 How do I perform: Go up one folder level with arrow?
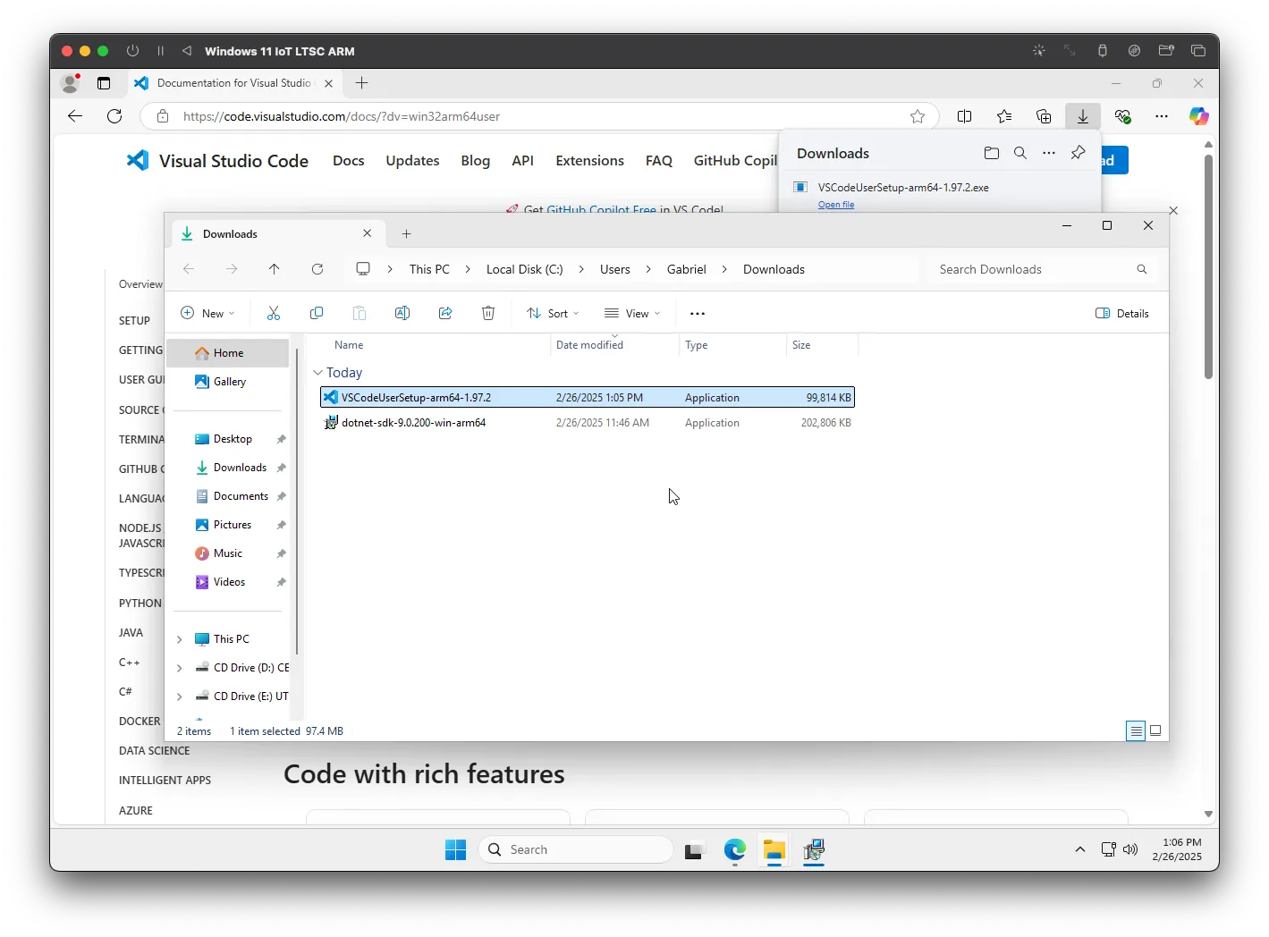pyautogui.click(x=275, y=269)
